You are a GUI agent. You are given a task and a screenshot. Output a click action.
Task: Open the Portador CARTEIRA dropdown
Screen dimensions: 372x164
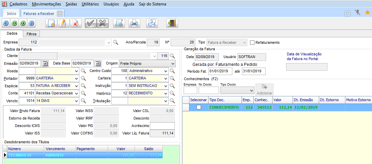coord(76,78)
